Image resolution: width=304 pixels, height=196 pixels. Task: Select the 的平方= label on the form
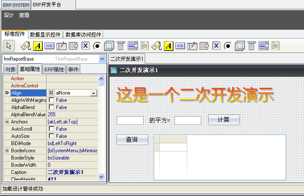pyautogui.click(x=160, y=120)
